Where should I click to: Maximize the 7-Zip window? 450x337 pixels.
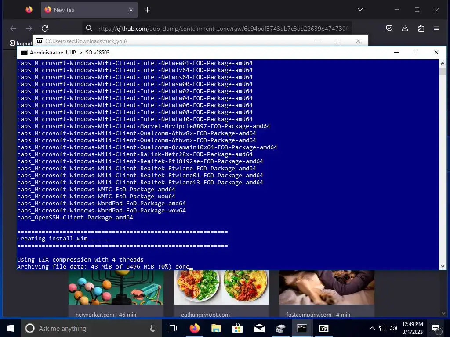pos(338,41)
